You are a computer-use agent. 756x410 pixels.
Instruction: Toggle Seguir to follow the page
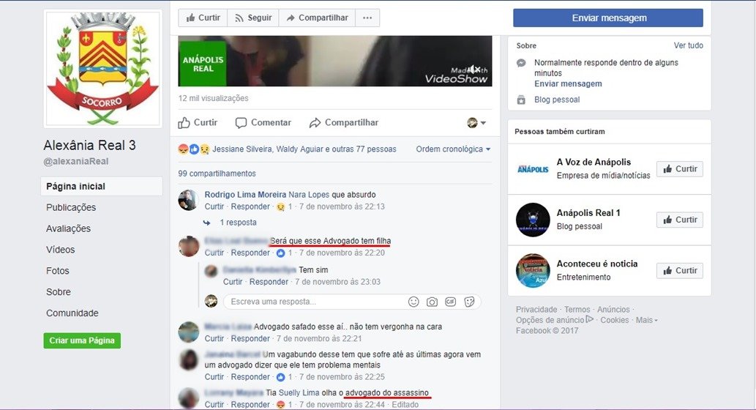tap(253, 18)
